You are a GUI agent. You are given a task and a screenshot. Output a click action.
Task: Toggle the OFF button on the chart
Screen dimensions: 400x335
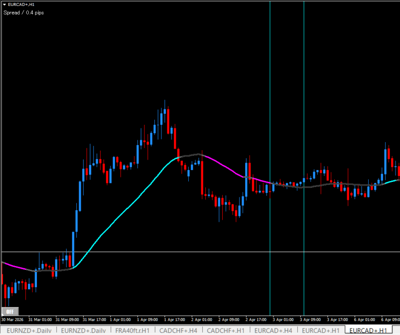[x=9, y=312]
